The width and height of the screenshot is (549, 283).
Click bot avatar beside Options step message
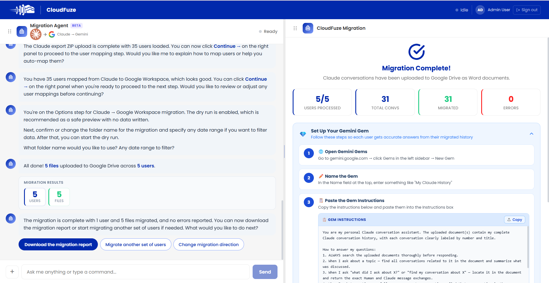pyautogui.click(x=11, y=110)
